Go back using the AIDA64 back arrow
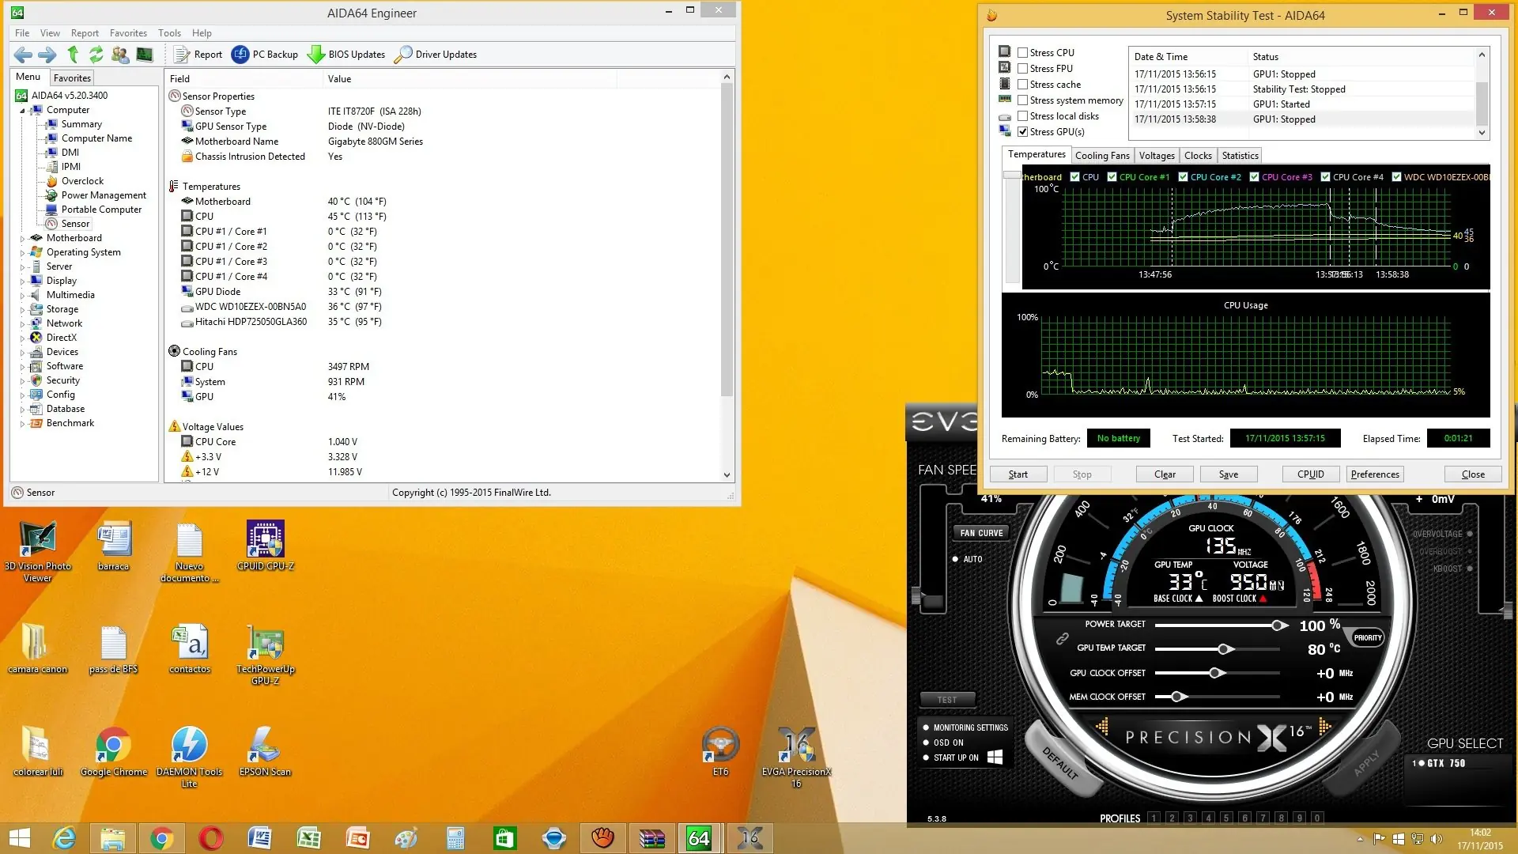The image size is (1518, 854). 23,55
